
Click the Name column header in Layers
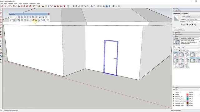(x=177, y=92)
